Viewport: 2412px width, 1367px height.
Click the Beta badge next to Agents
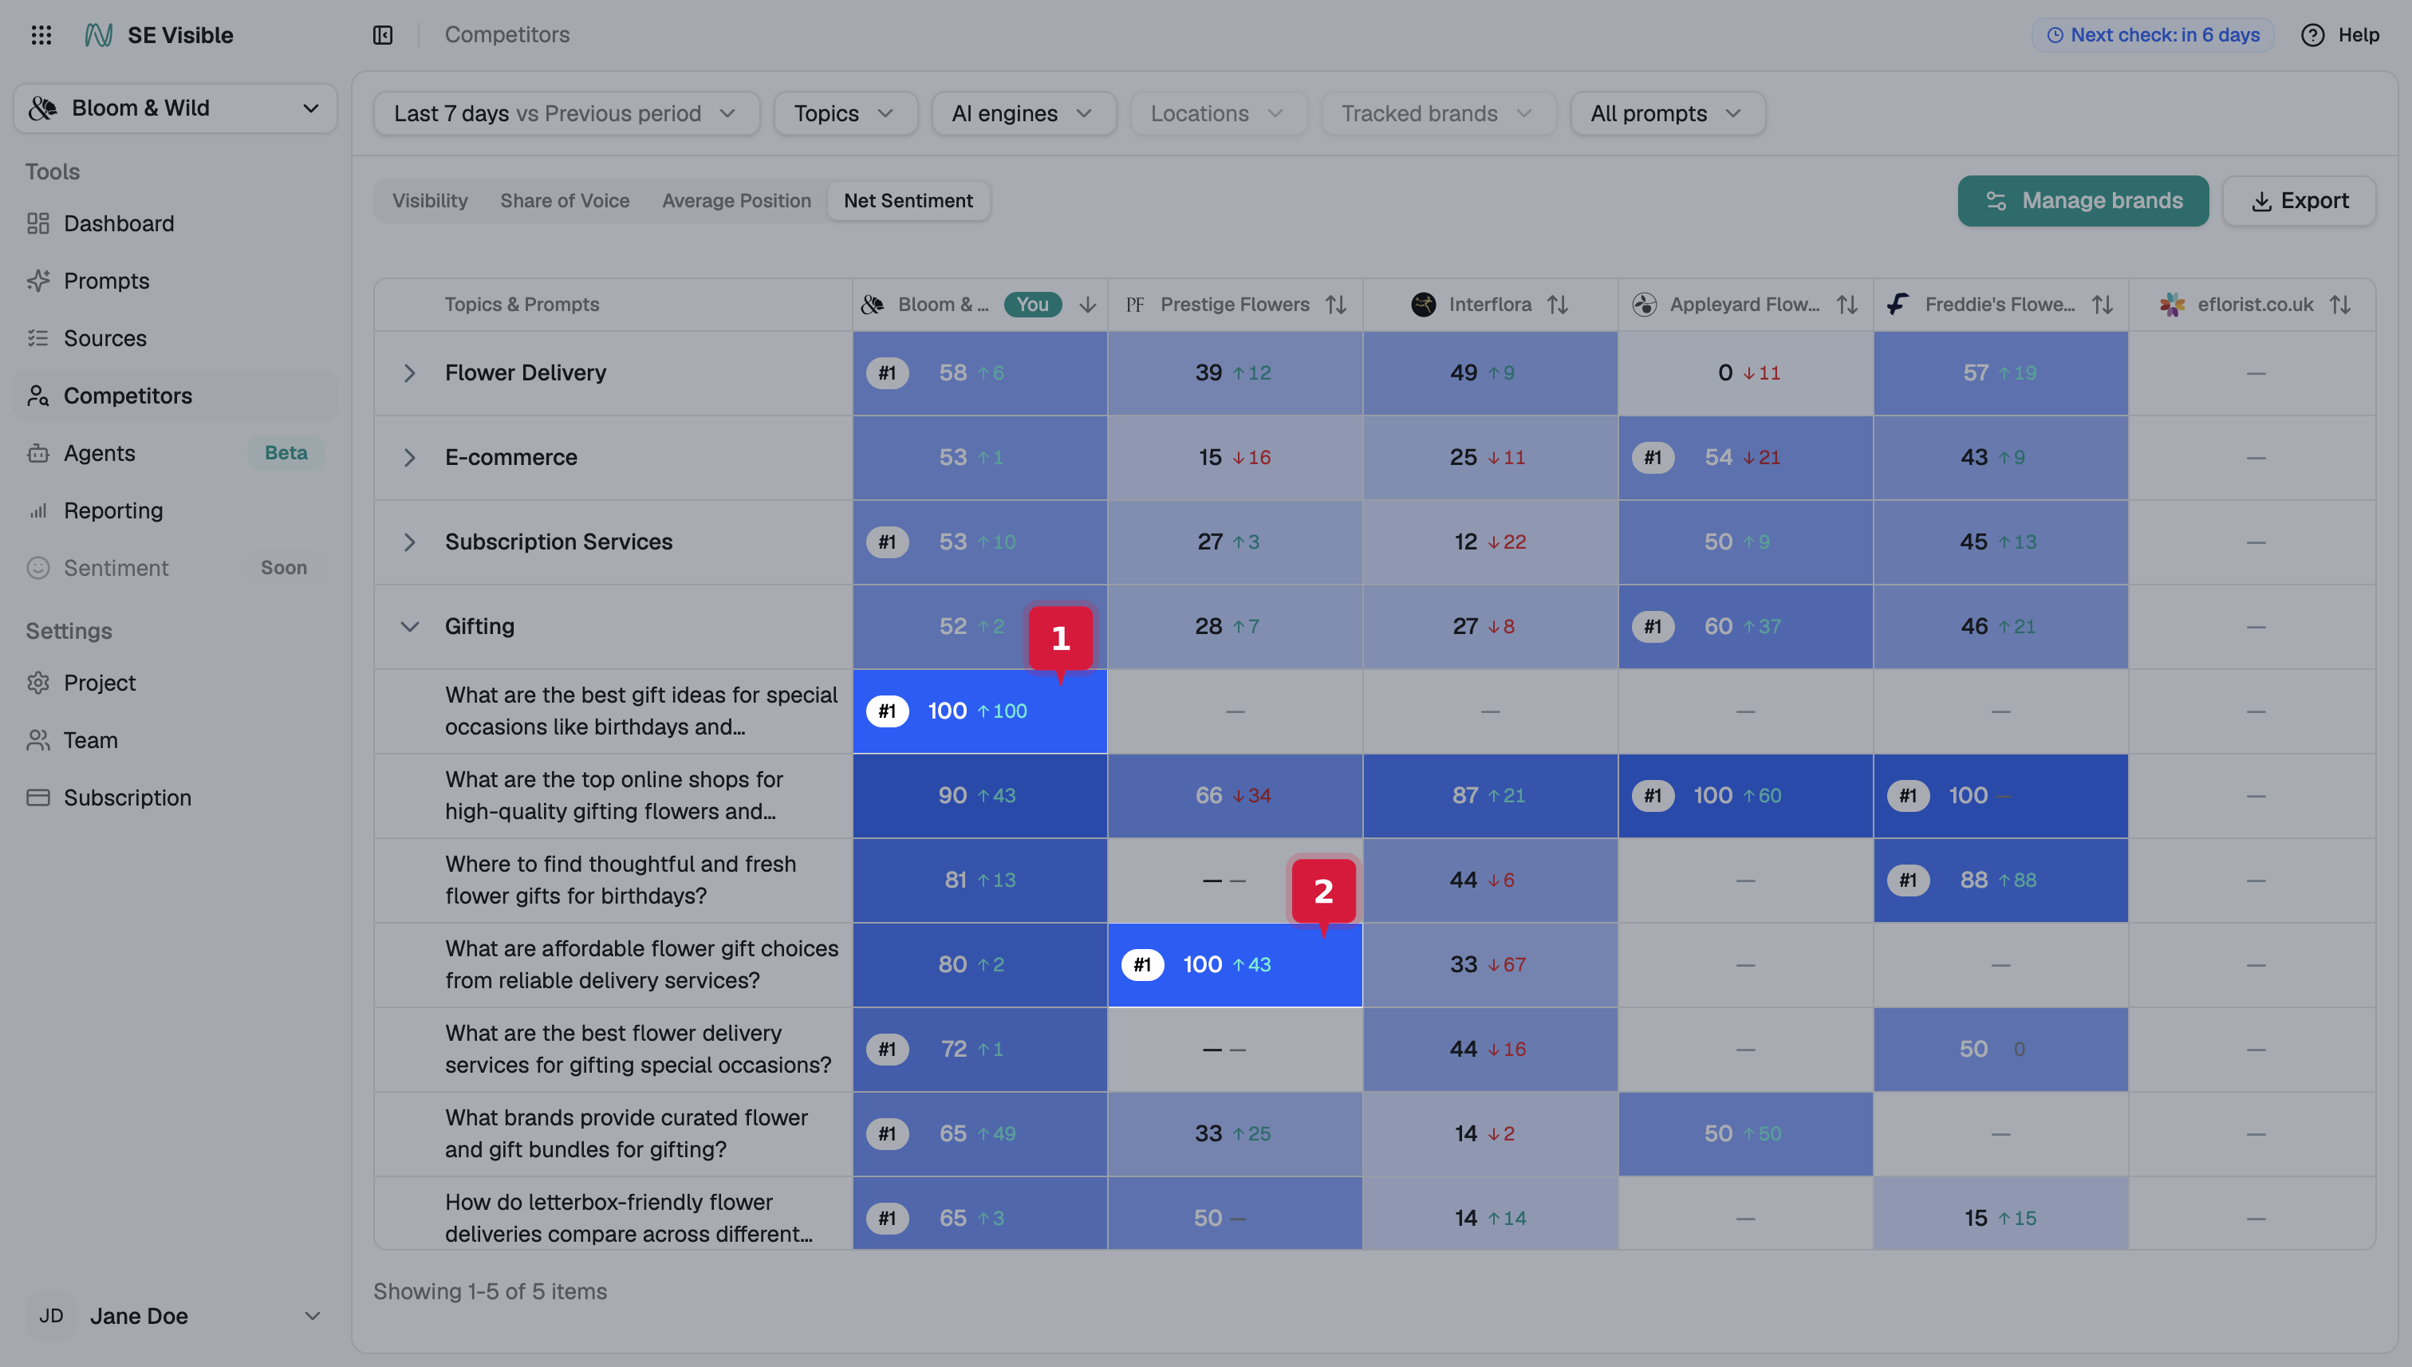point(286,452)
